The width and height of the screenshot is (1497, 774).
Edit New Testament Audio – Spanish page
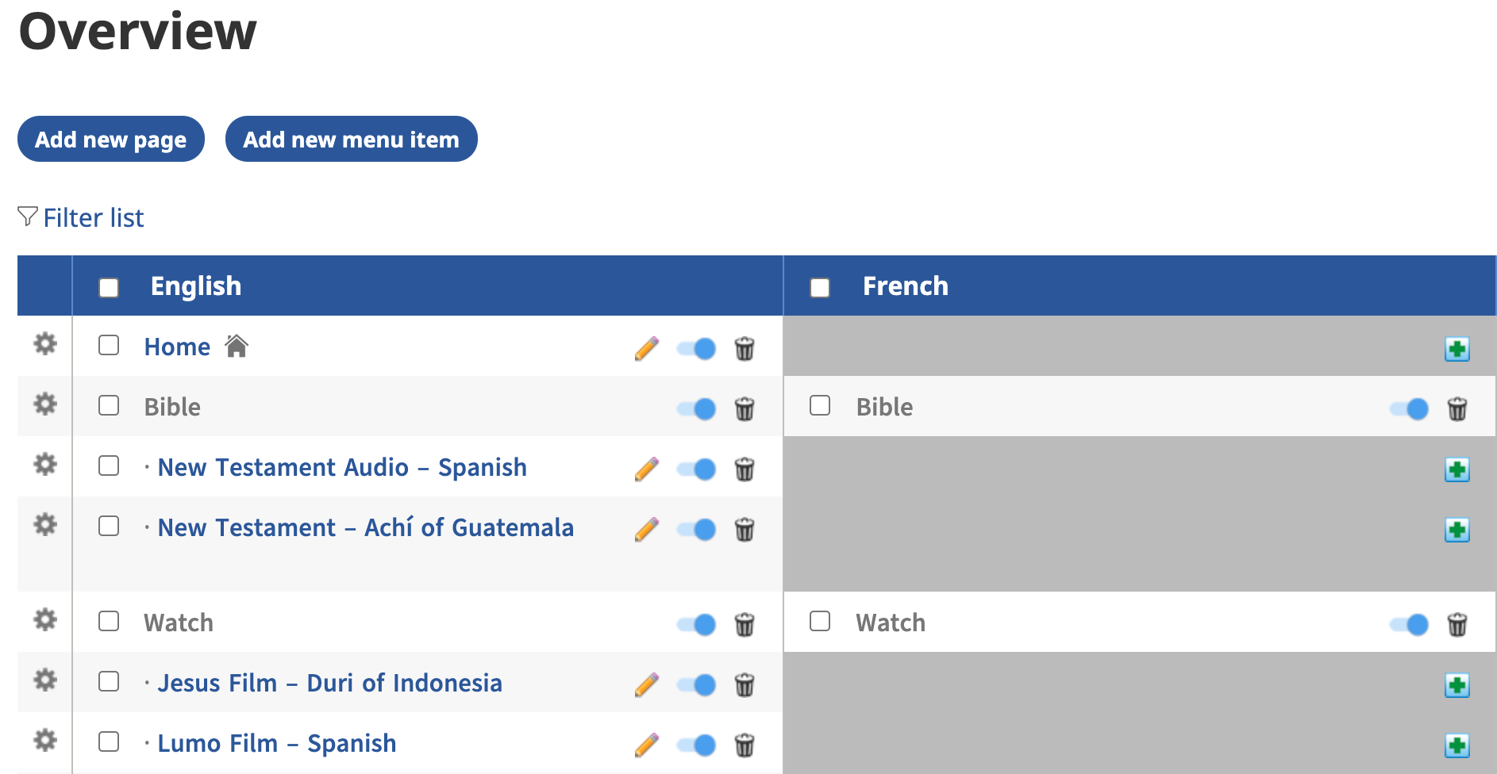point(647,469)
